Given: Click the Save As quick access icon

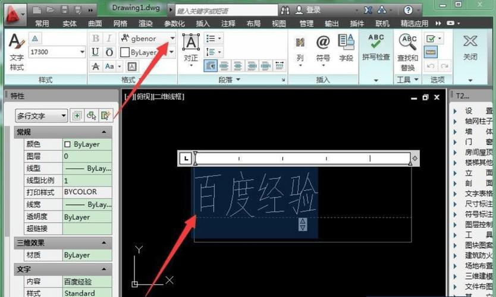Looking at the screenshot, I should (77, 10).
